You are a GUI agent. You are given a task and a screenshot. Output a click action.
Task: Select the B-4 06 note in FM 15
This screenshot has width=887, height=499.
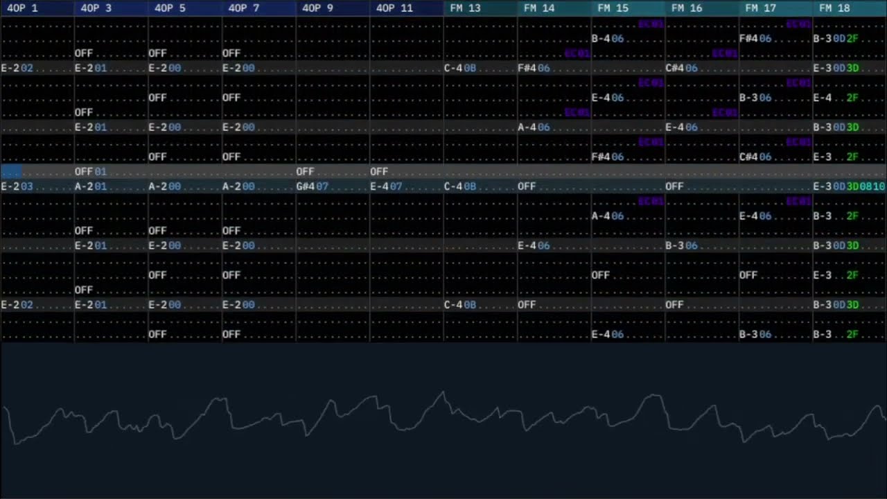pyautogui.click(x=608, y=39)
